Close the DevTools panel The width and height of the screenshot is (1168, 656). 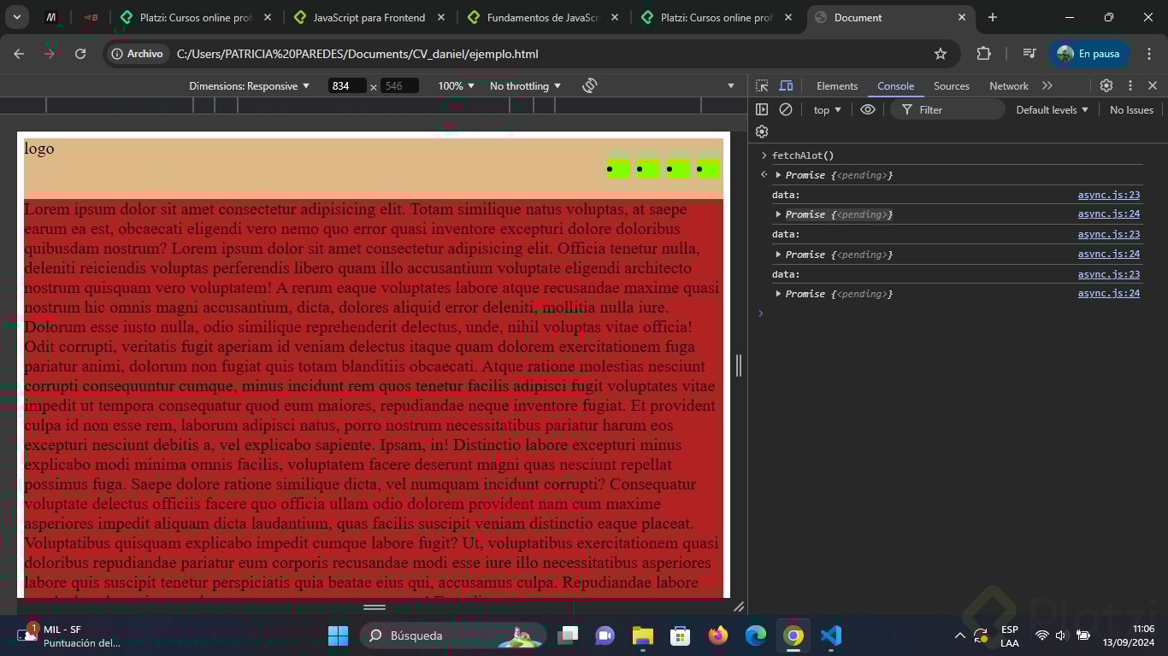(x=1153, y=85)
